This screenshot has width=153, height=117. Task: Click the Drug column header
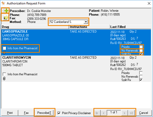coord(35,27)
